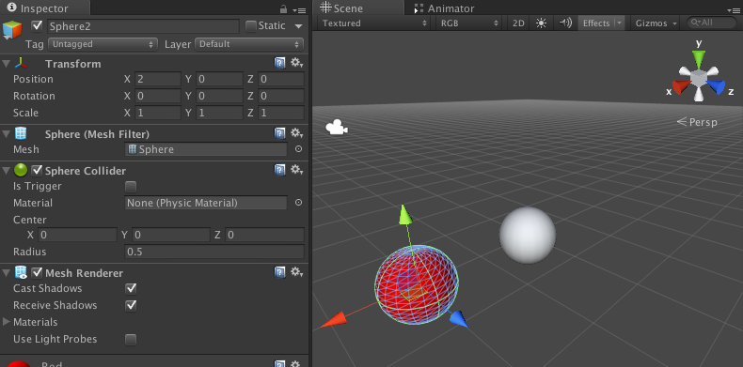743x367 pixels.
Task: Collapse the Sphere (Mesh Filter) foldout
Action: 7,134
